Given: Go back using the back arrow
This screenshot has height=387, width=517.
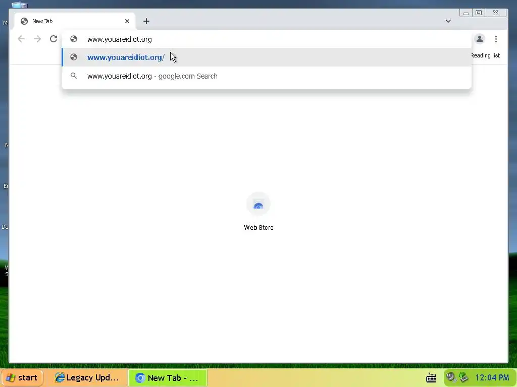Looking at the screenshot, I should pos(21,39).
